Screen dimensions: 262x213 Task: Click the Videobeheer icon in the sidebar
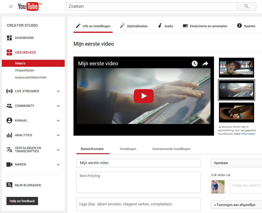[x=9, y=53]
